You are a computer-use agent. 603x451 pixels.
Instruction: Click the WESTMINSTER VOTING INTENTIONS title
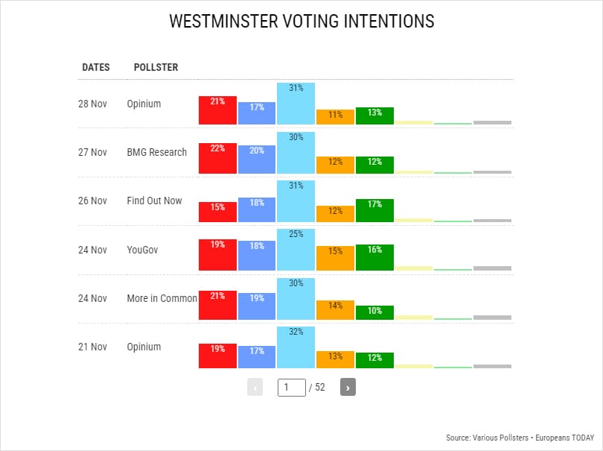tap(301, 21)
